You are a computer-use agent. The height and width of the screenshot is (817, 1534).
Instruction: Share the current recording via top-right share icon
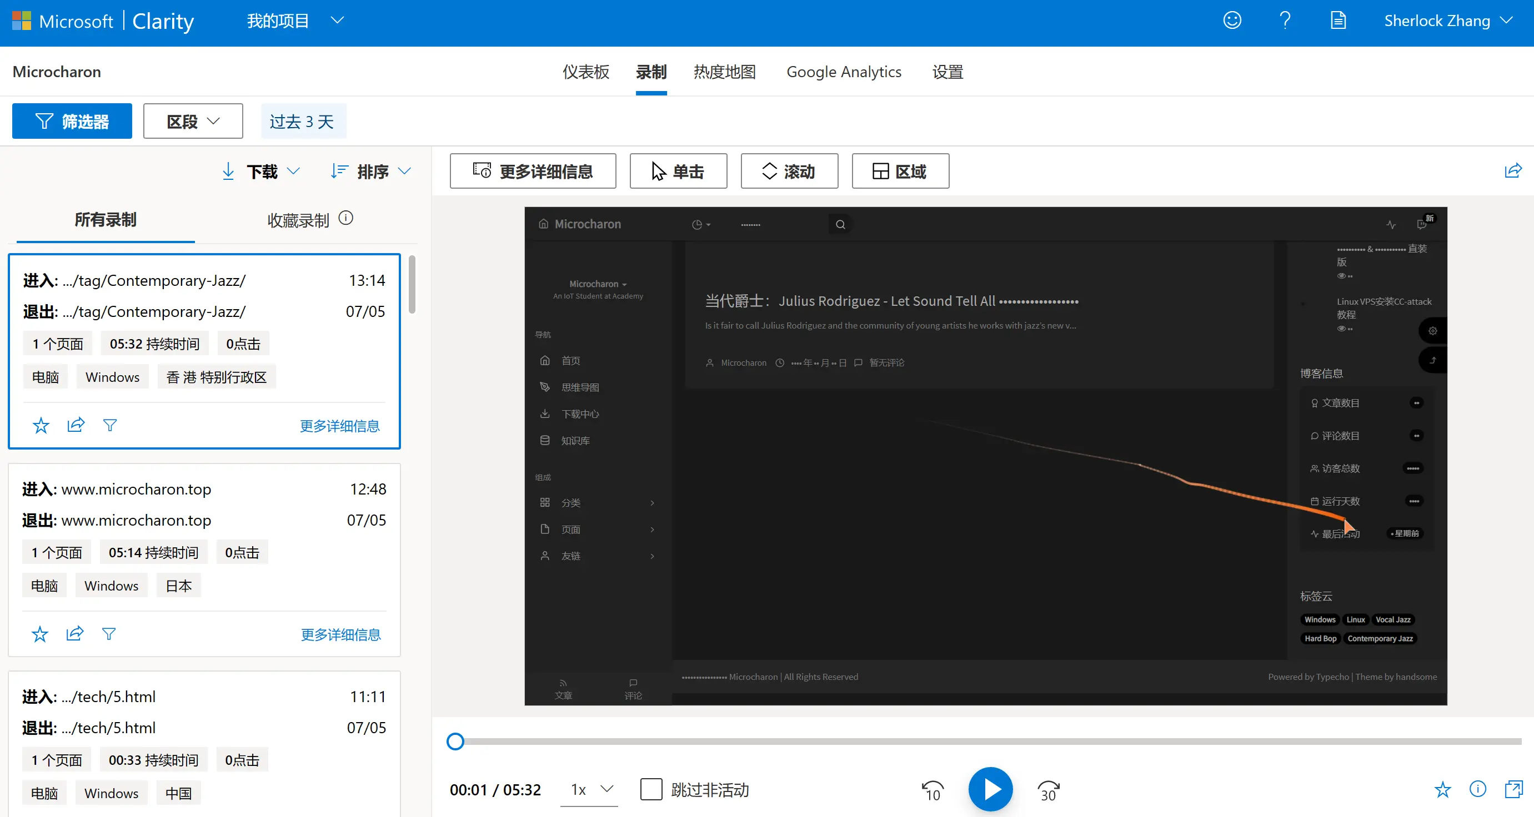[1512, 171]
